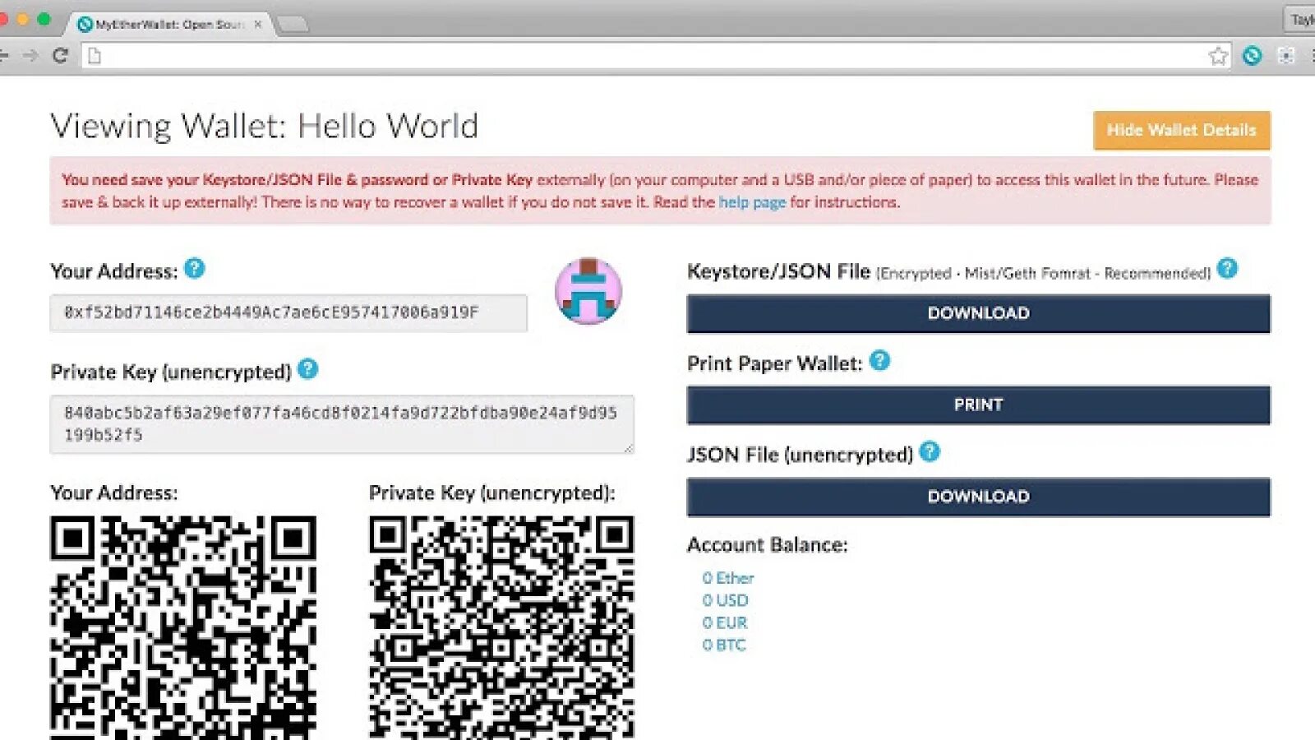The image size is (1315, 740).
Task: Click the 0 Ether balance
Action: (x=727, y=578)
